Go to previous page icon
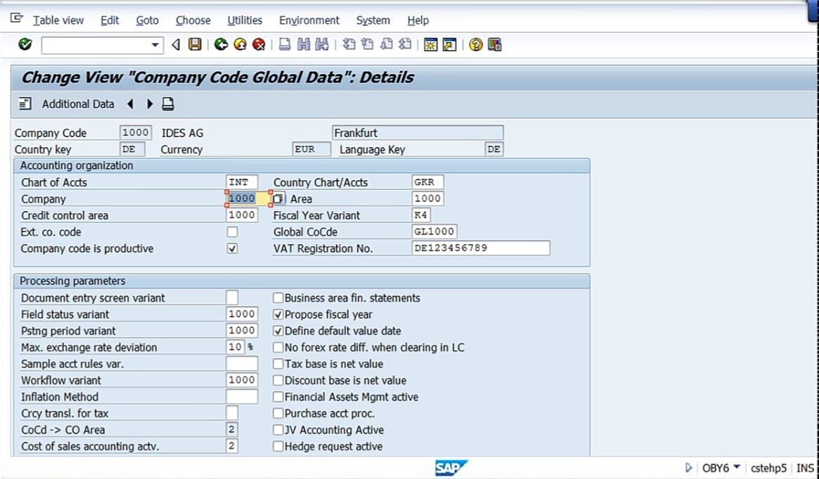Screen dimensions: 819x479 point(368,44)
